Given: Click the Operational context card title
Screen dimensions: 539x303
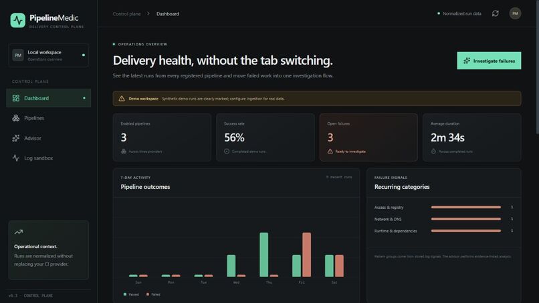Looking at the screenshot, I should (x=35, y=246).
